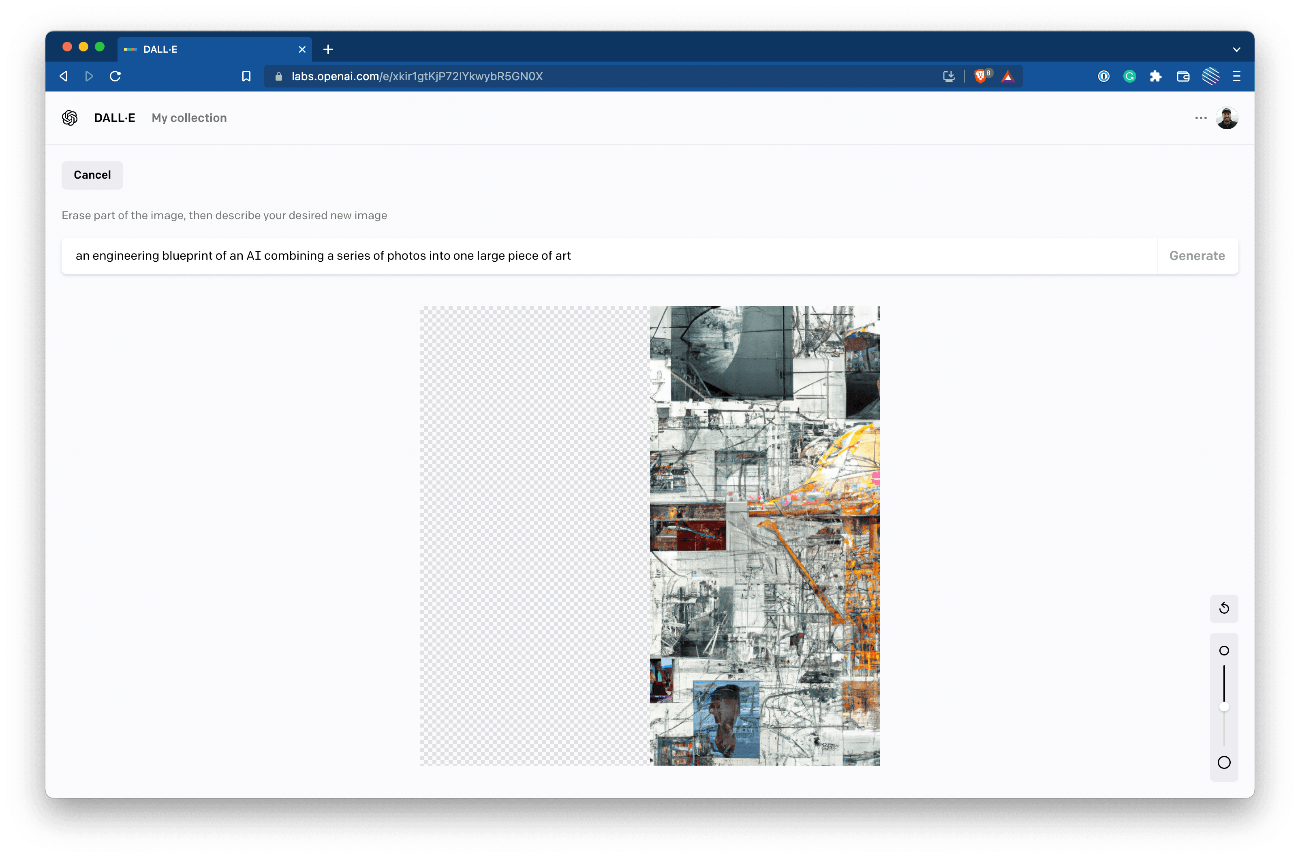Open the Grammarly extension icon
1300x858 pixels.
point(1130,76)
